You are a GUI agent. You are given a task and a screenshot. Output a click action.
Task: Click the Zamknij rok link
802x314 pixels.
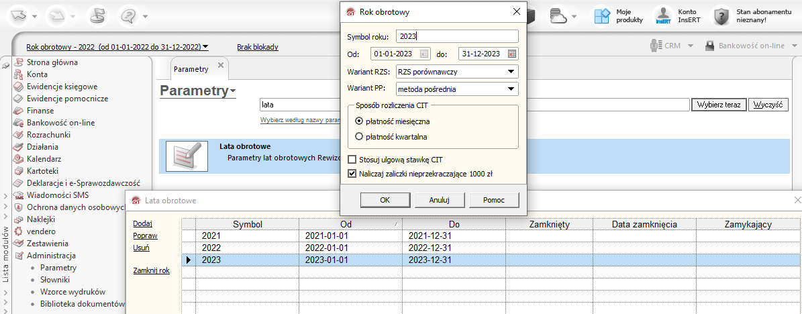tap(151, 270)
